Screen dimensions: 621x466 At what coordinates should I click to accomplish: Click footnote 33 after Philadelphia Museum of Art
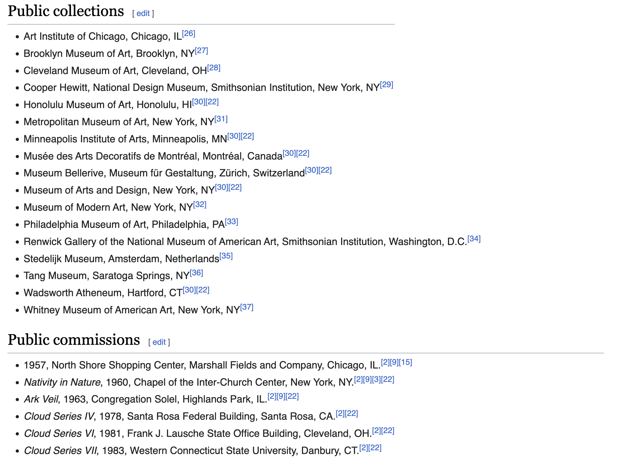232,222
